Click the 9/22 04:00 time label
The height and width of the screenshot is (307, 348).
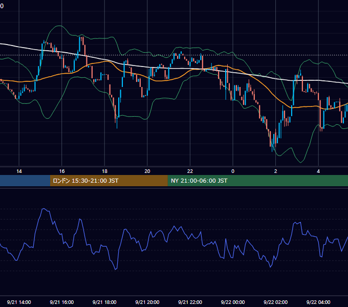(318, 302)
